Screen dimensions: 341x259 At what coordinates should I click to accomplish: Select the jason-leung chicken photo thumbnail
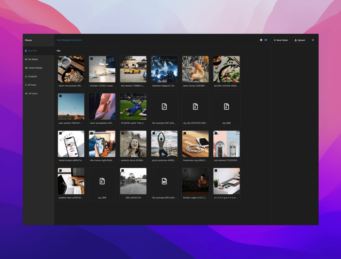[x=195, y=69]
